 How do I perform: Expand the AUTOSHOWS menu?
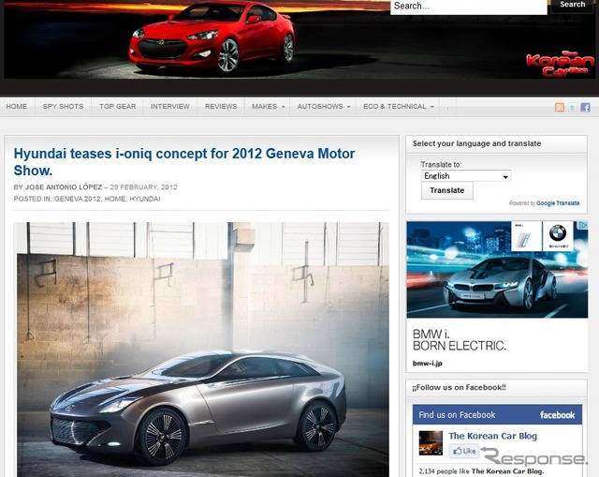(323, 107)
